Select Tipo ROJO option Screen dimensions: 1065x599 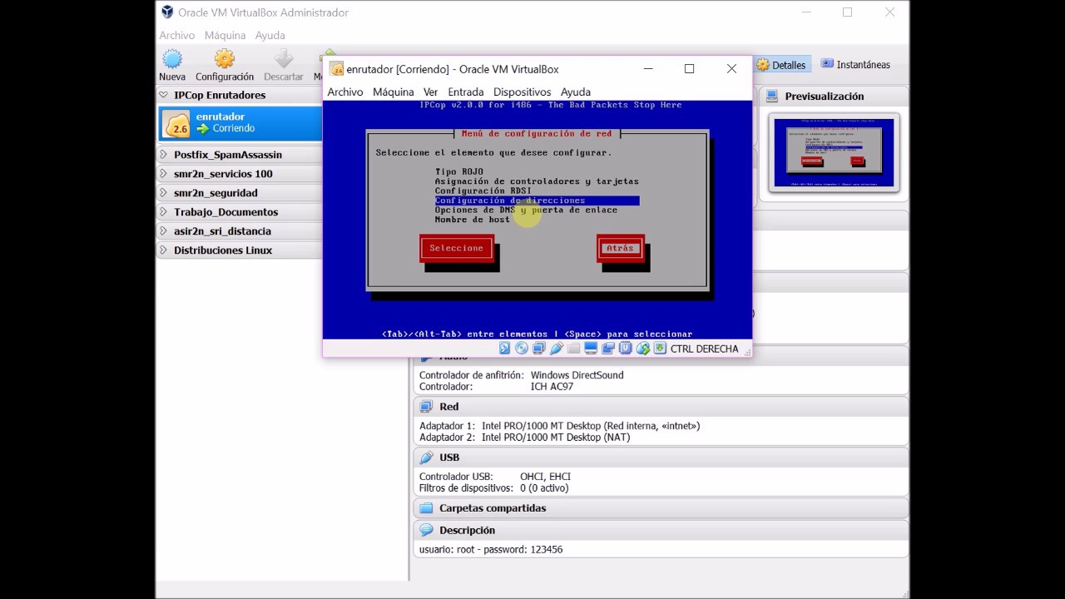pos(459,171)
